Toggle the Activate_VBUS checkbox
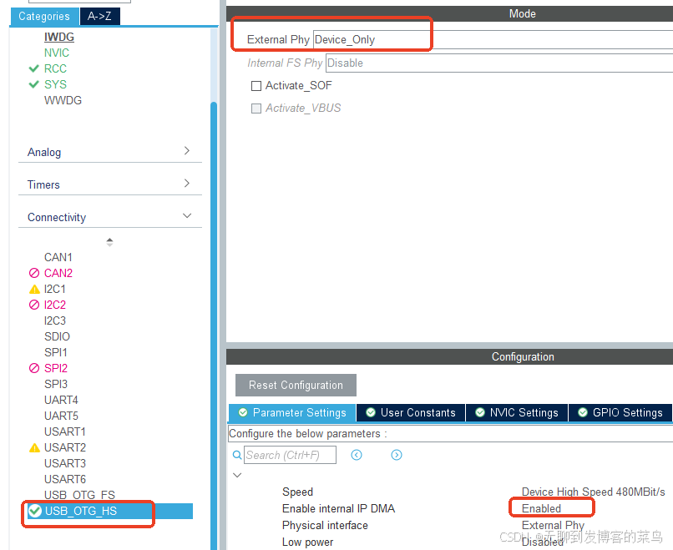Viewport: 673px width, 550px height. (256, 108)
